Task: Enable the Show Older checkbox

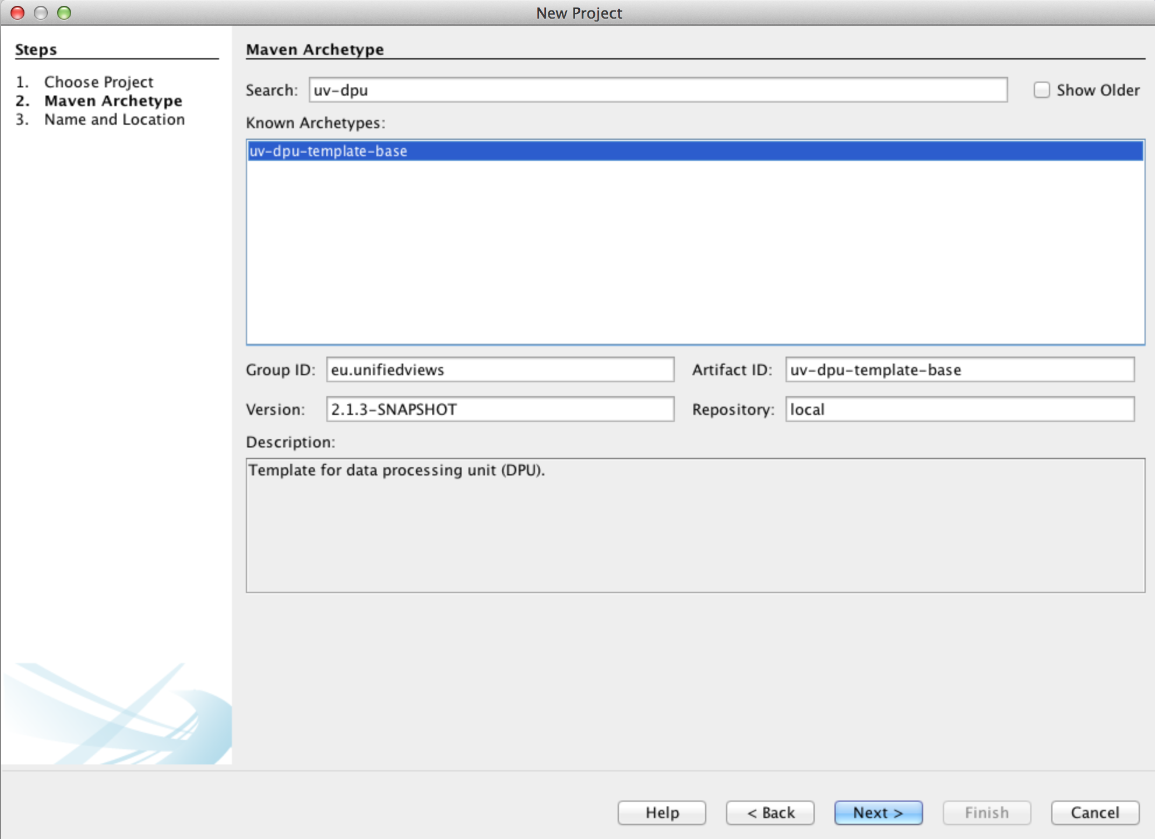Action: click(x=1041, y=90)
